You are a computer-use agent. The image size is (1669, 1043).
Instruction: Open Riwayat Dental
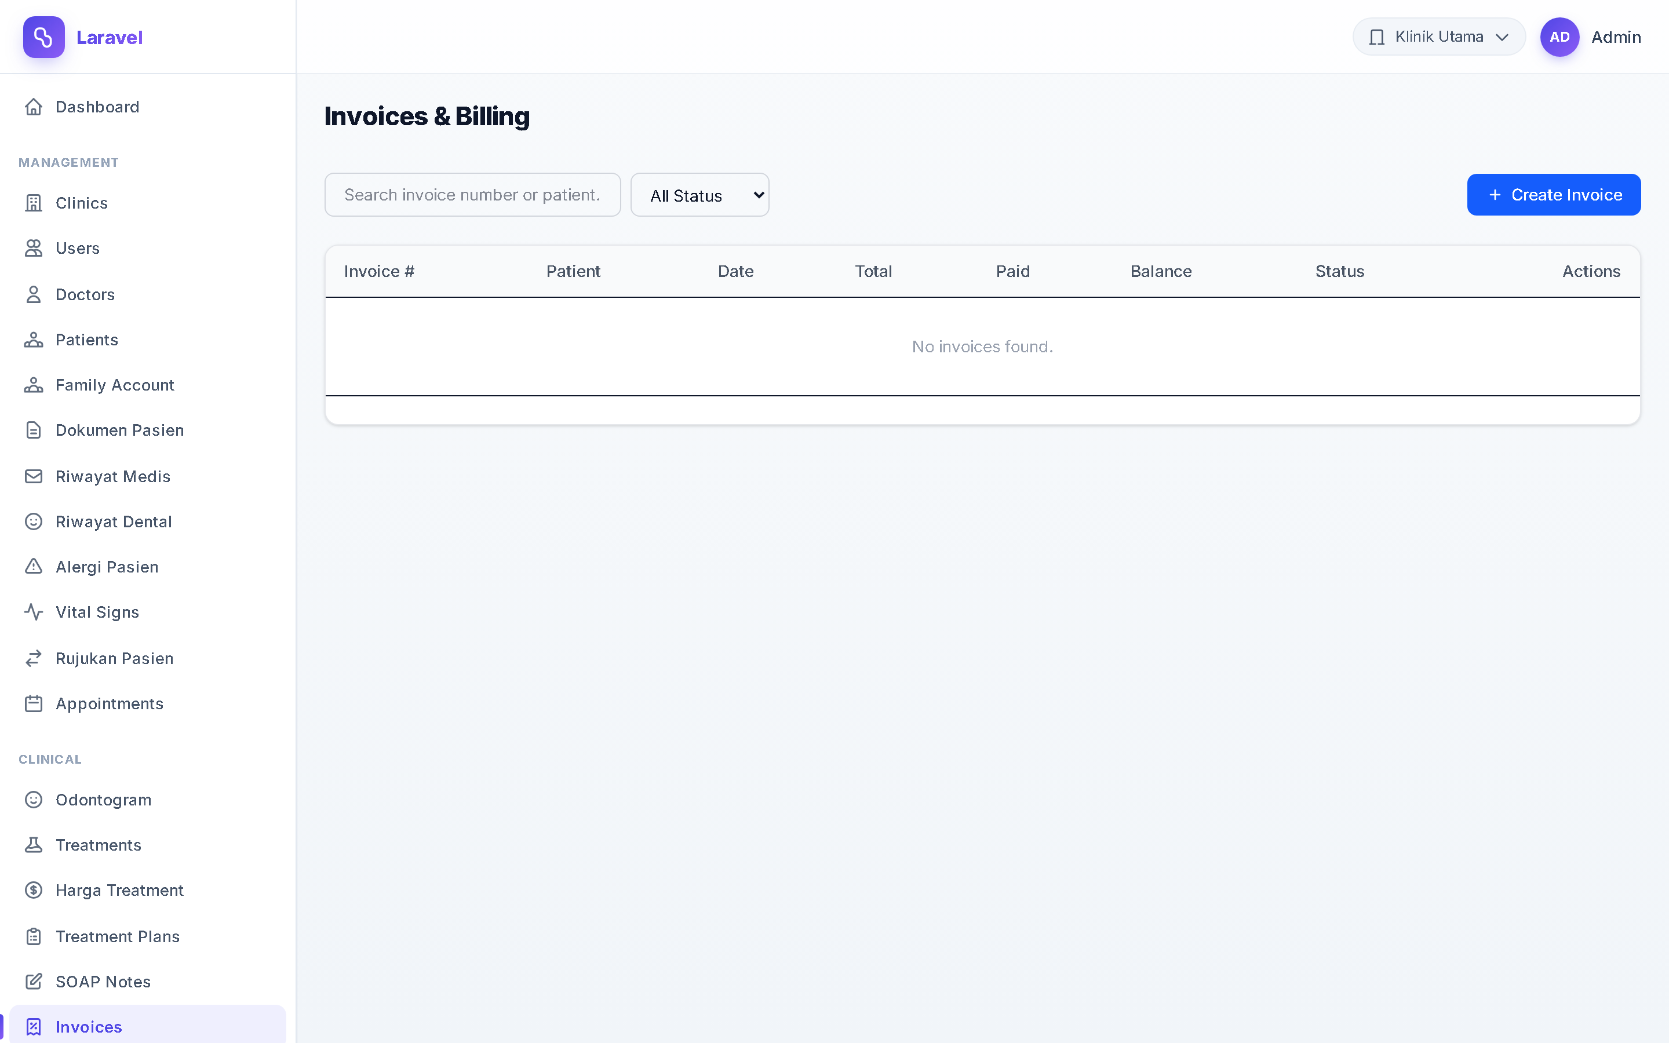[148, 521]
